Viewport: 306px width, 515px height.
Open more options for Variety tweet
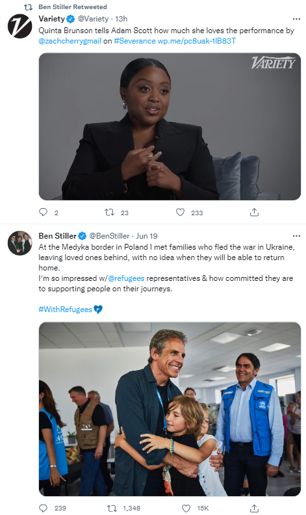(x=296, y=19)
